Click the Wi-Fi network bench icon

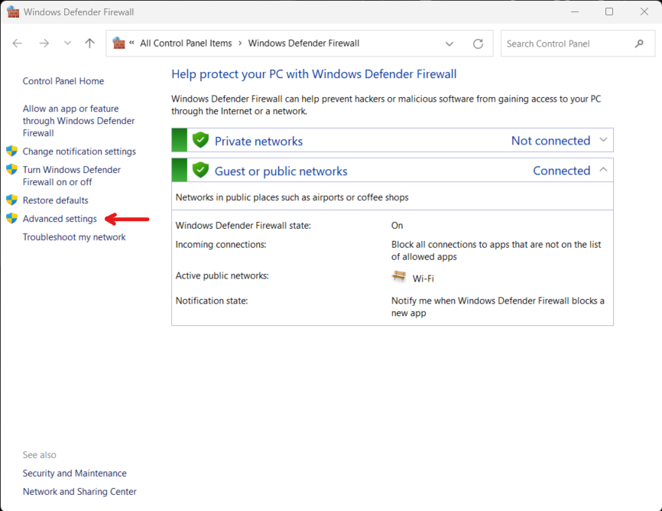coord(398,277)
